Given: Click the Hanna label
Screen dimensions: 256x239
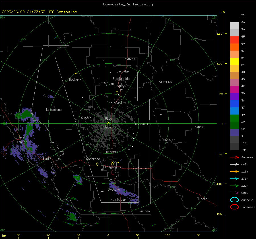Looking at the screenshot, I should click(199, 127).
